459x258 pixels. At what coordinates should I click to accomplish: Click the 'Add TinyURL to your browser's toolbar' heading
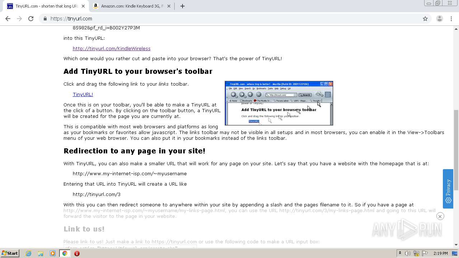point(138,71)
